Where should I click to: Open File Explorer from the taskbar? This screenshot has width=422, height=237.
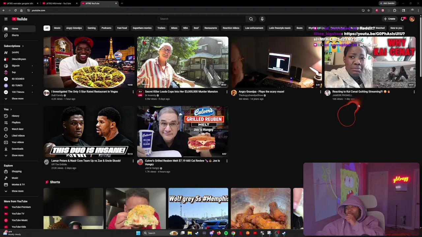point(190,233)
